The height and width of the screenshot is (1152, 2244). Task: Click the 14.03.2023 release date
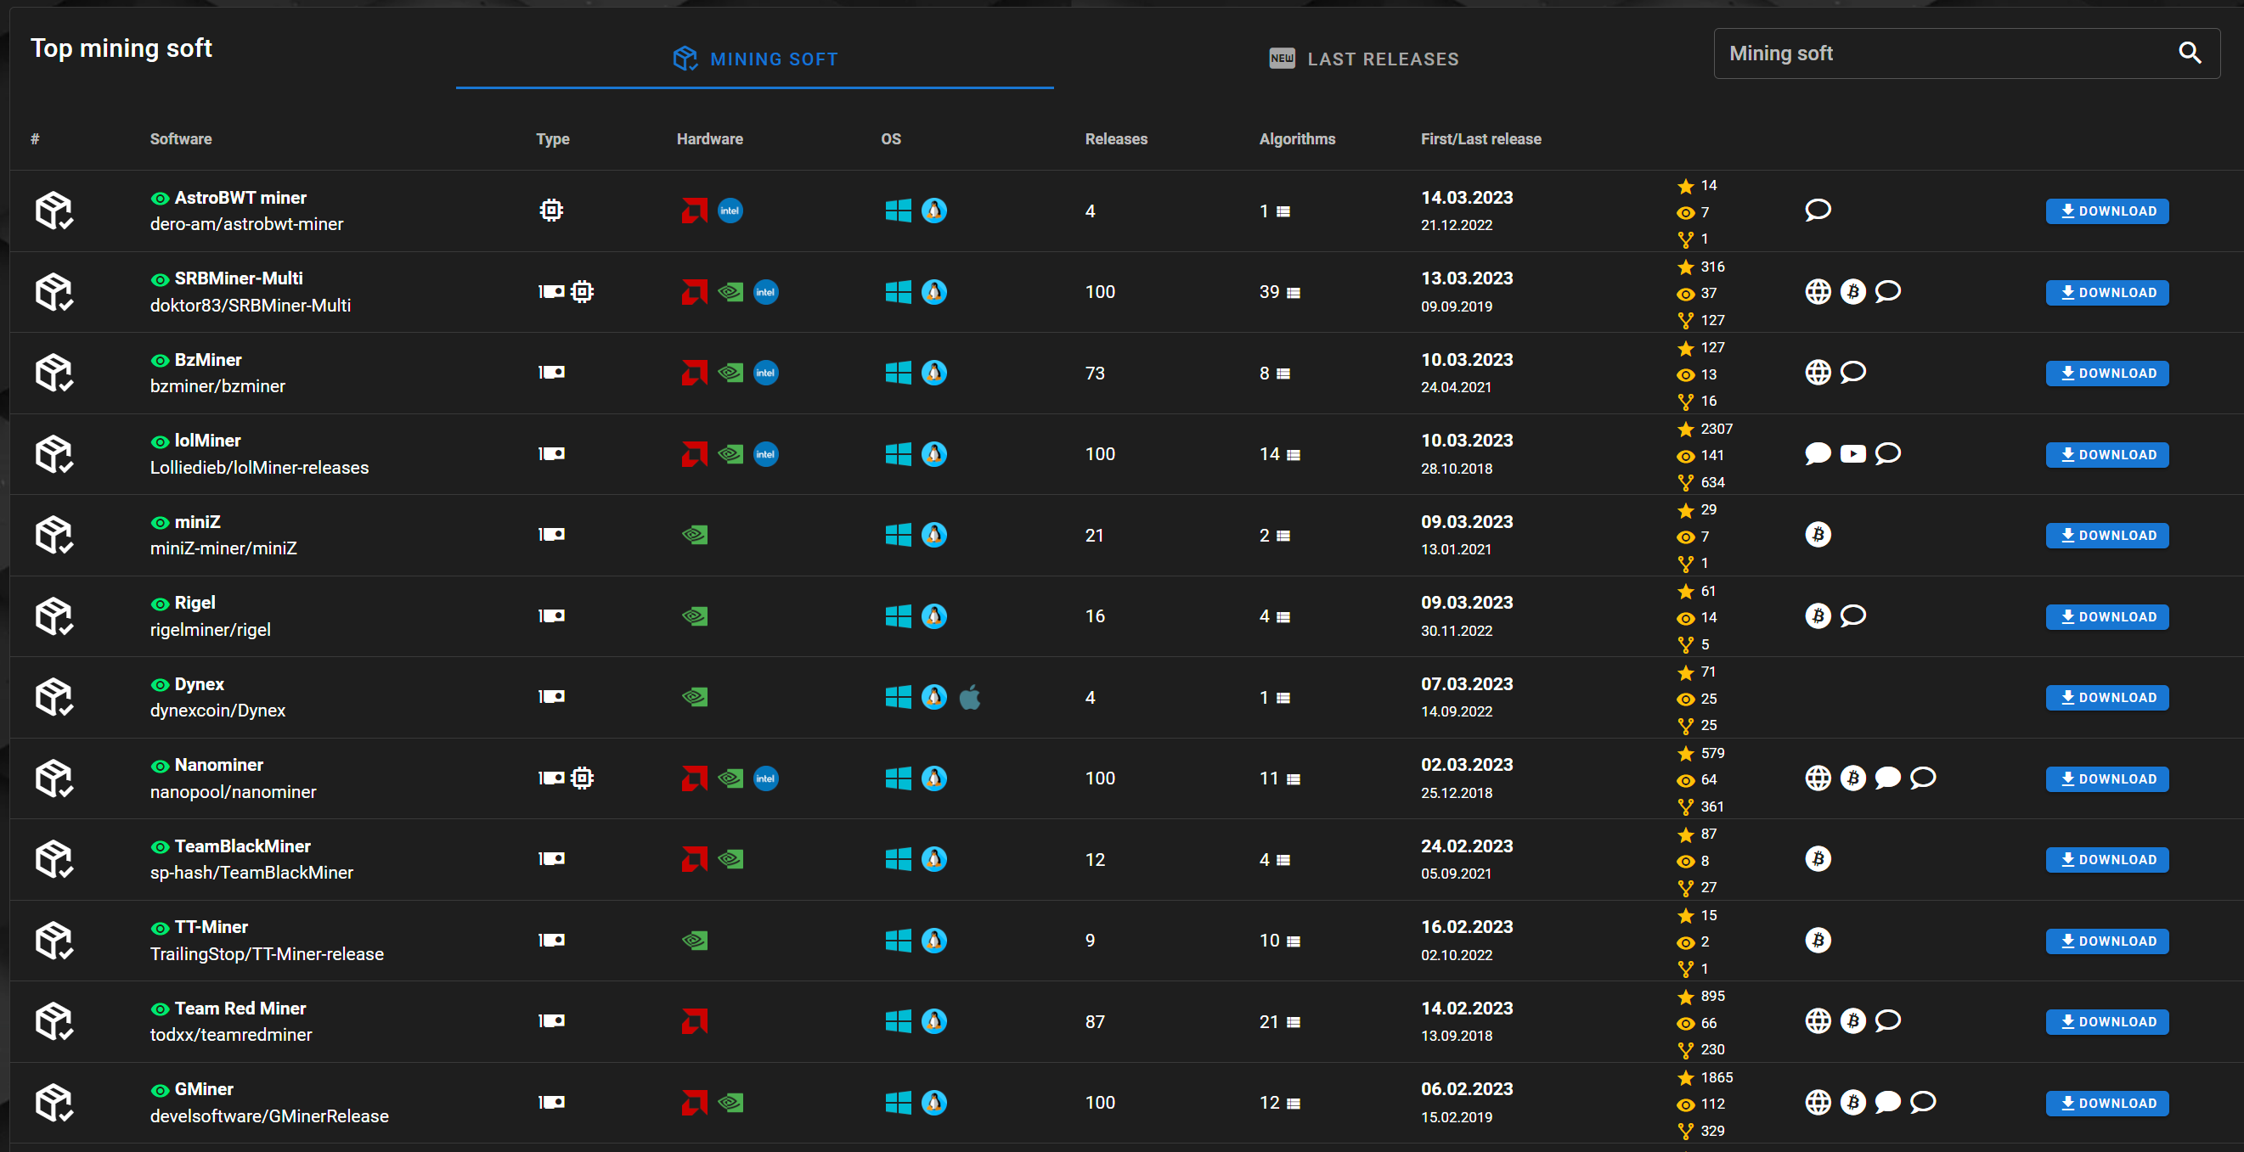click(x=1467, y=198)
